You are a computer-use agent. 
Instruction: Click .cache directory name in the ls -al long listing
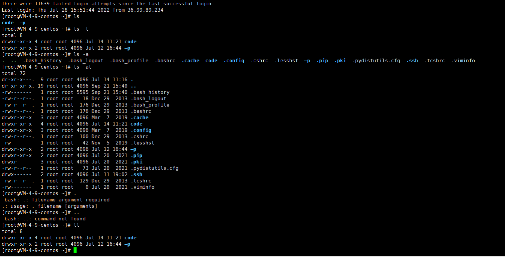point(139,118)
